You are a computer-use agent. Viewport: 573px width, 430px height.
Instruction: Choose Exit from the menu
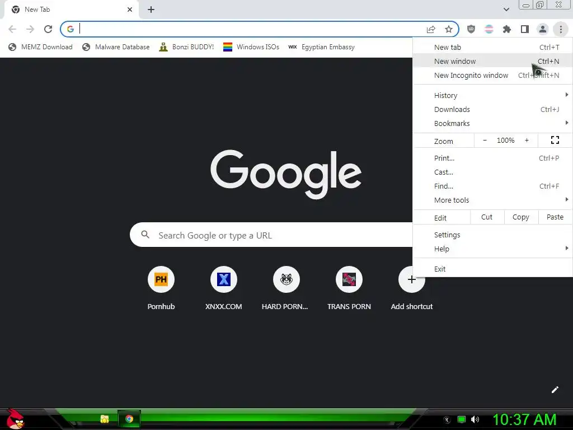(x=492, y=269)
